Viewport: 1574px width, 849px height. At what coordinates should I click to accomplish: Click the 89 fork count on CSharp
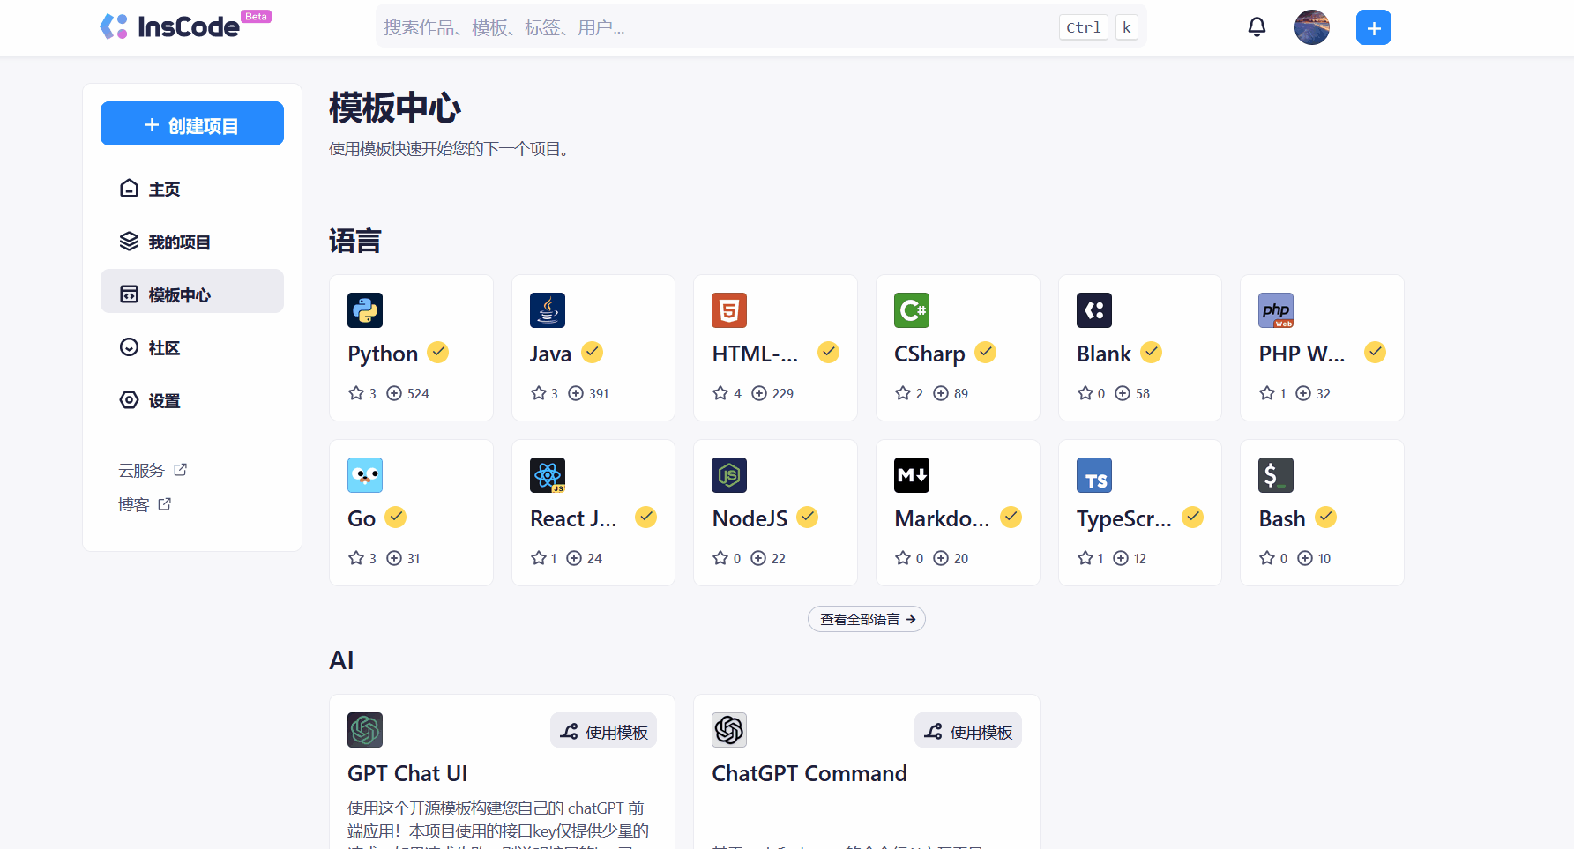[960, 393]
